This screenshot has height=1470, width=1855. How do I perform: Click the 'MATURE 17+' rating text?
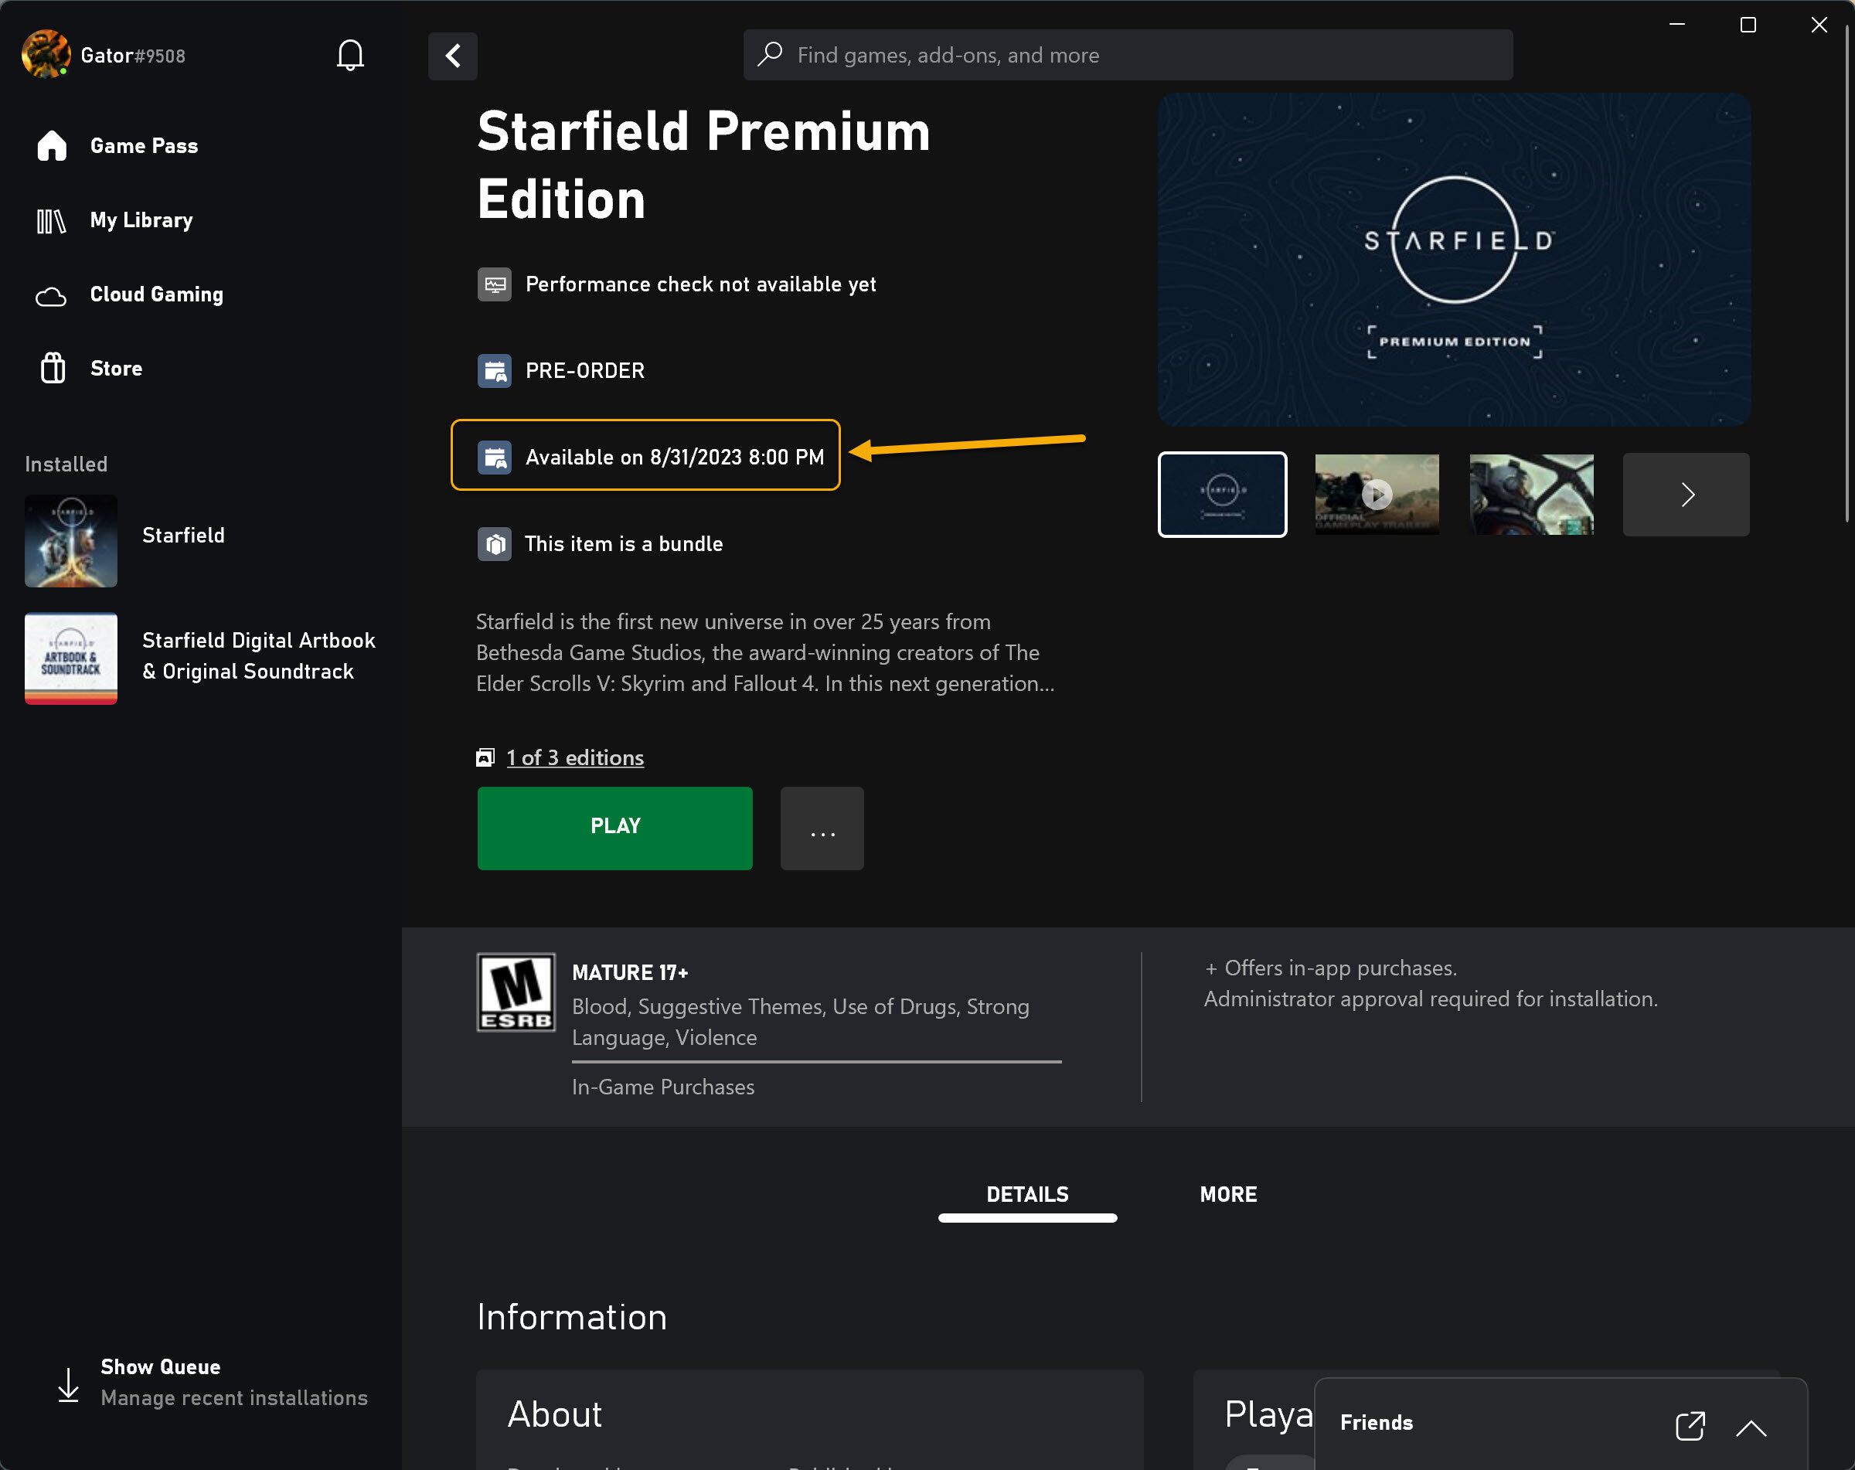(630, 973)
